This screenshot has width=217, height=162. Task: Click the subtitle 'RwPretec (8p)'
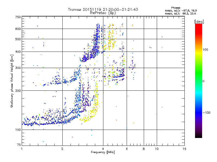pyautogui.click(x=103, y=13)
